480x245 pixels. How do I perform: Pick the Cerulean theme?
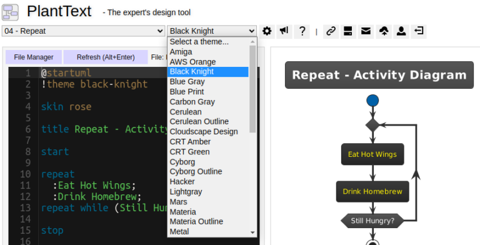(208, 112)
